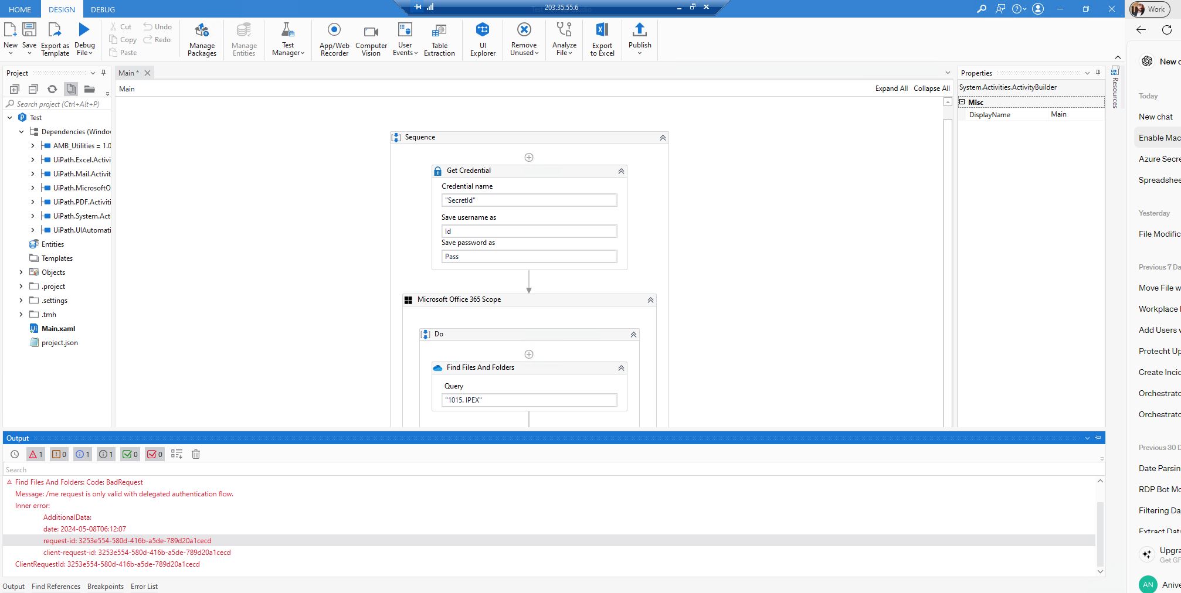Clear all Output messages with trash icon
This screenshot has height=593, width=1181.
196,454
